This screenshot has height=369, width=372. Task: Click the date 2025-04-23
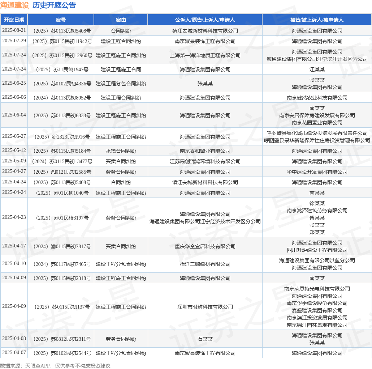tap(14, 217)
